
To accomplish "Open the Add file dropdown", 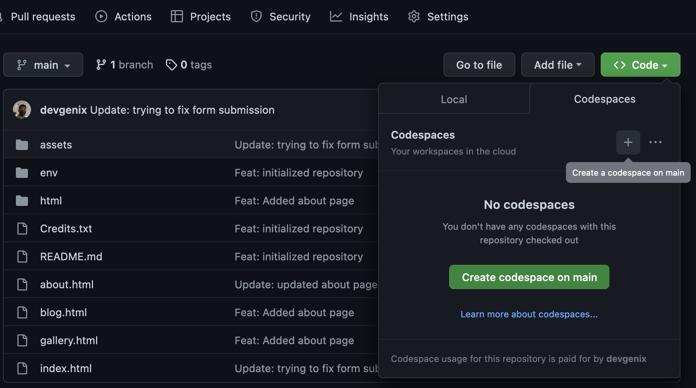I will click(x=558, y=65).
